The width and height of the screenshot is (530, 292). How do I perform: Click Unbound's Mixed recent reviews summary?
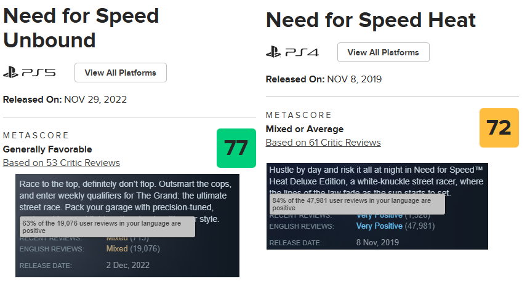tap(117, 238)
